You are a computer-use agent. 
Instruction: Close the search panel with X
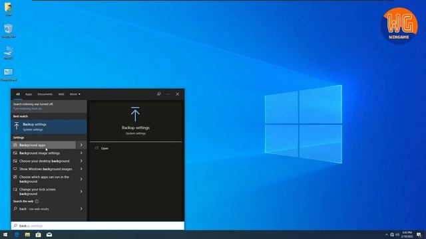coord(178,94)
